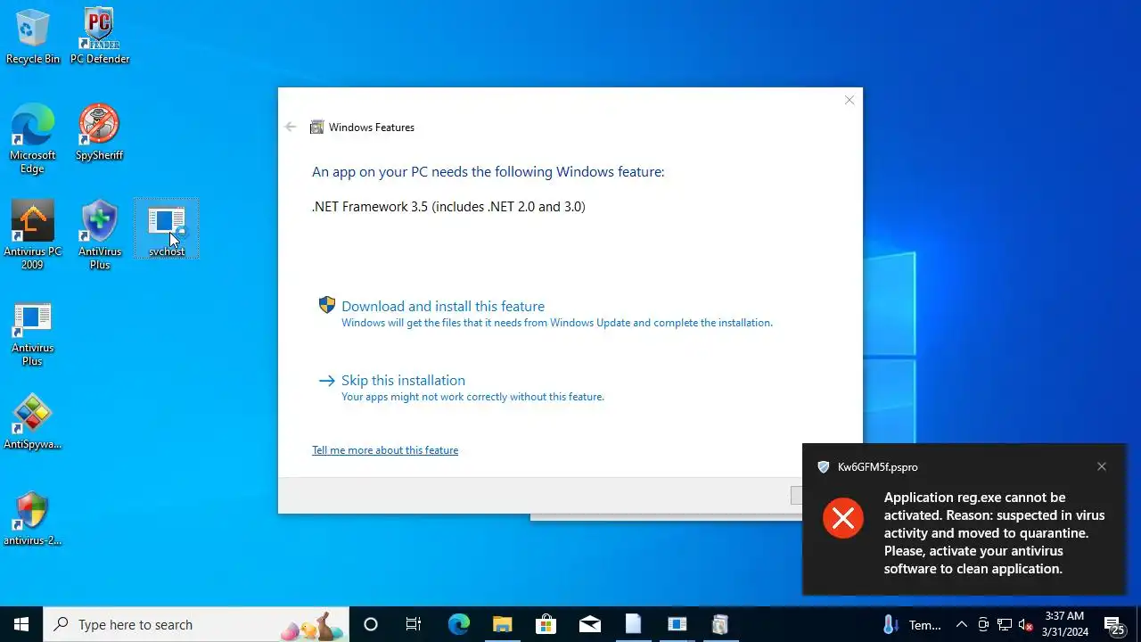Image resolution: width=1141 pixels, height=642 pixels.
Task: Open Tell me more about this feature link
Action: coord(385,450)
